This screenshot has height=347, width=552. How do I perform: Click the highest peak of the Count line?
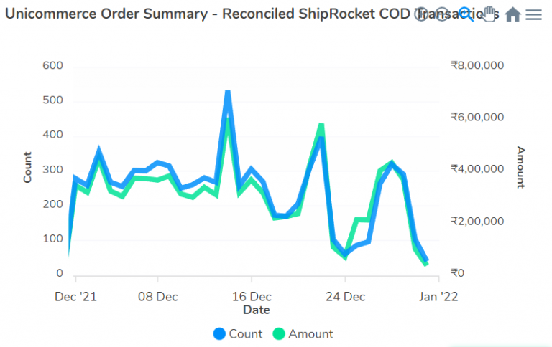click(228, 93)
